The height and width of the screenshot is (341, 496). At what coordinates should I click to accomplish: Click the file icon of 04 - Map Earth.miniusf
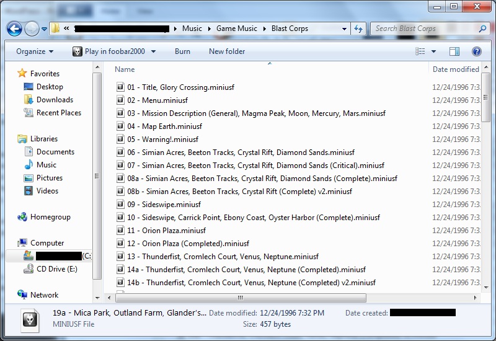pos(120,126)
